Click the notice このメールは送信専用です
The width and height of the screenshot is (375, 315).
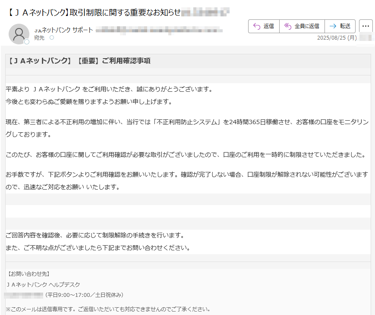point(108,309)
